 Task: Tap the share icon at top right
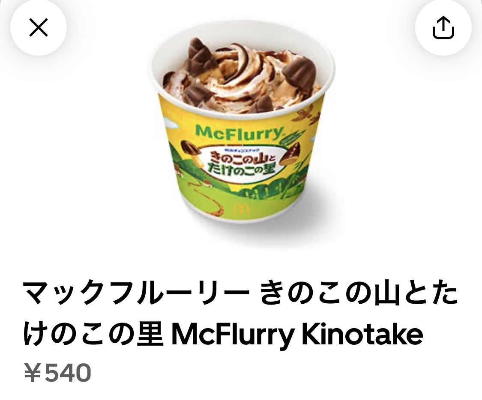(443, 28)
